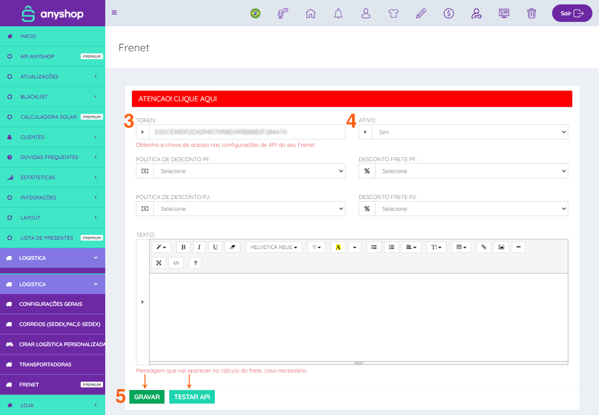Open Transportadoras in the sidebar
599x415 pixels.
pos(45,365)
